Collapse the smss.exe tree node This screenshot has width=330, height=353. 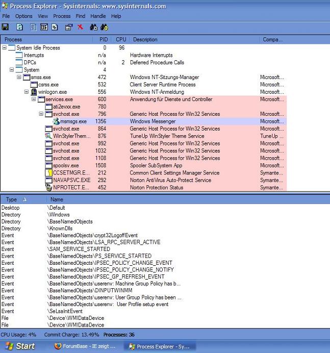[x=19, y=77]
